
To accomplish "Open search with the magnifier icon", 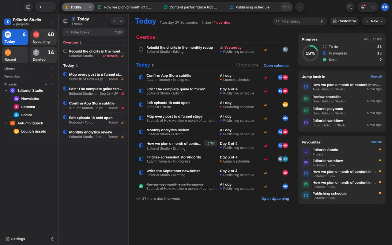I will click(350, 7).
